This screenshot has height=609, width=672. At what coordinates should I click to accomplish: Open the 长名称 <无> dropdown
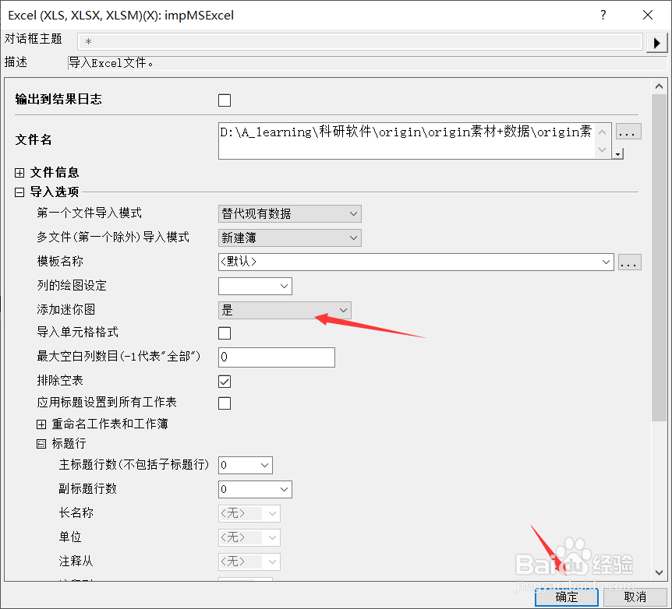point(249,513)
